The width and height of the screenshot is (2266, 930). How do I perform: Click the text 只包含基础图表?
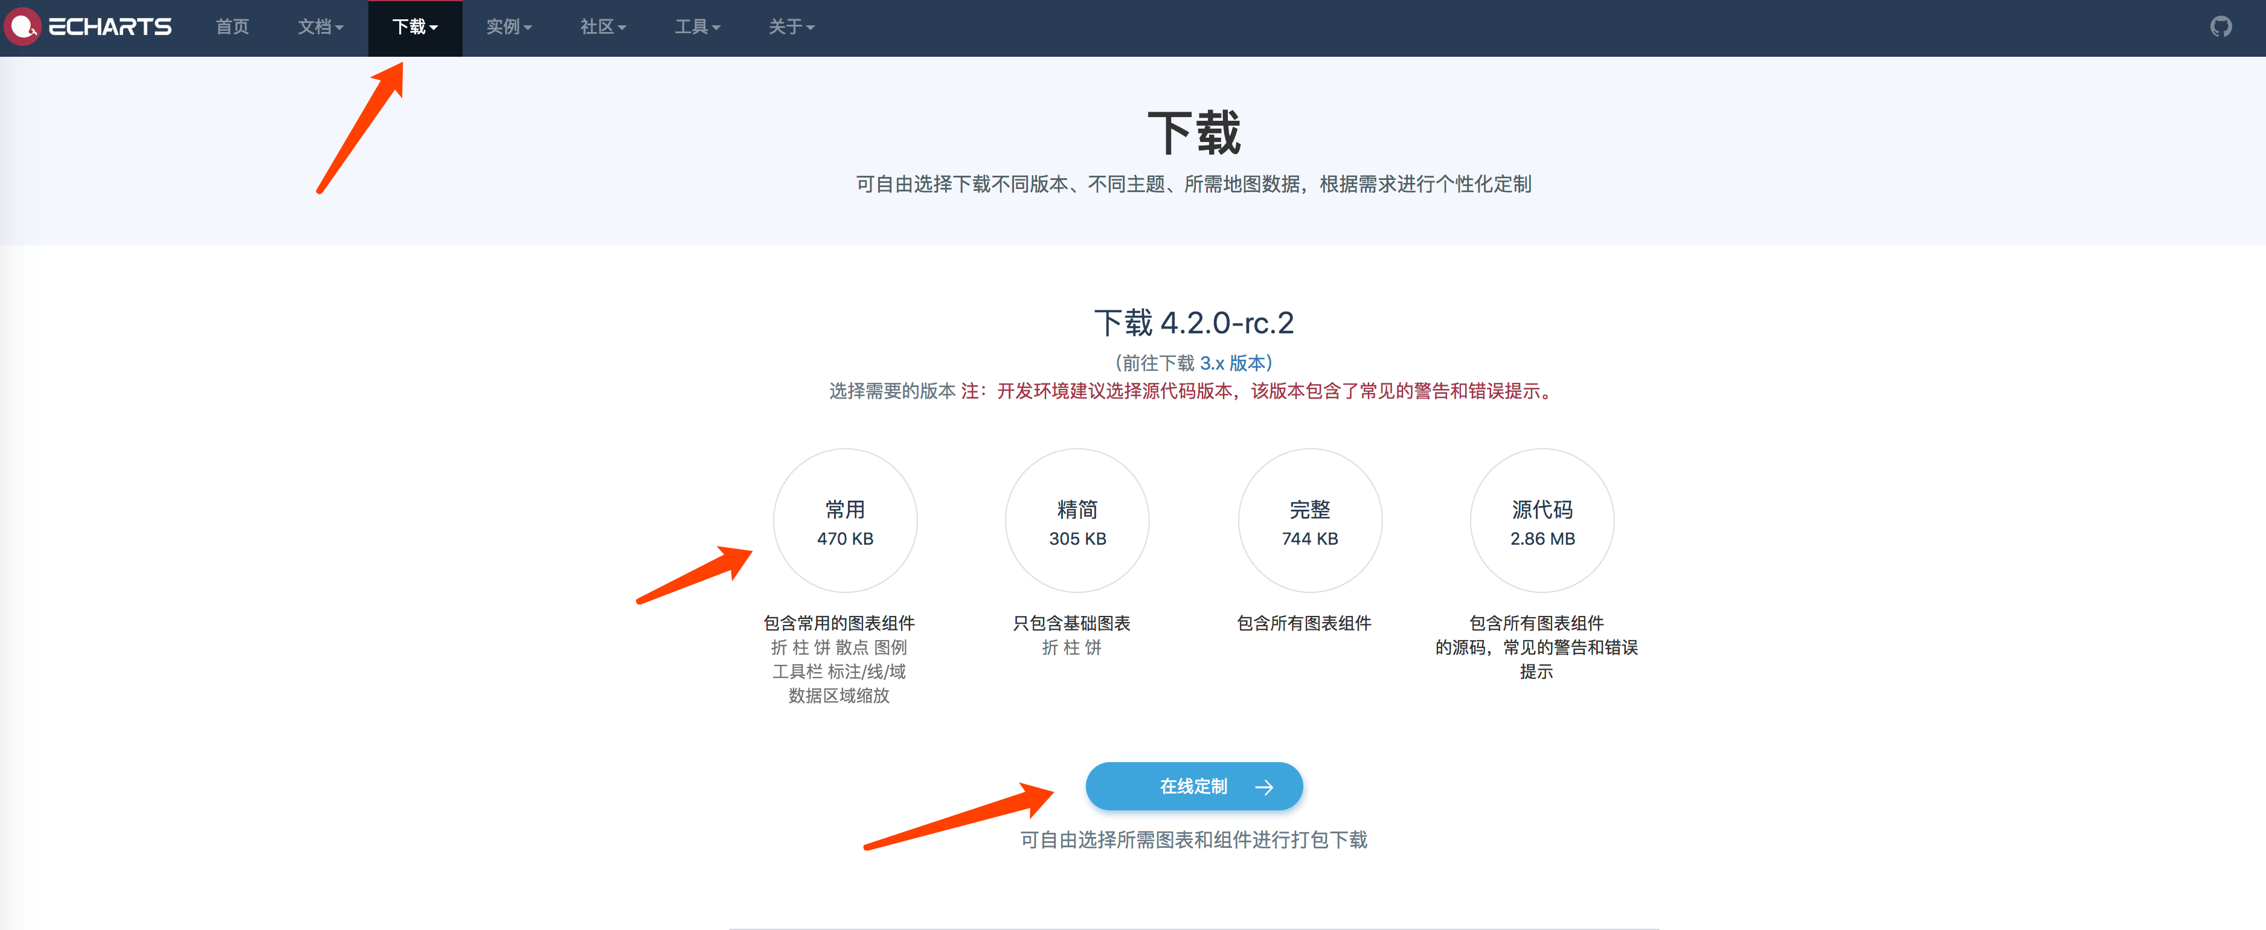click(1071, 623)
